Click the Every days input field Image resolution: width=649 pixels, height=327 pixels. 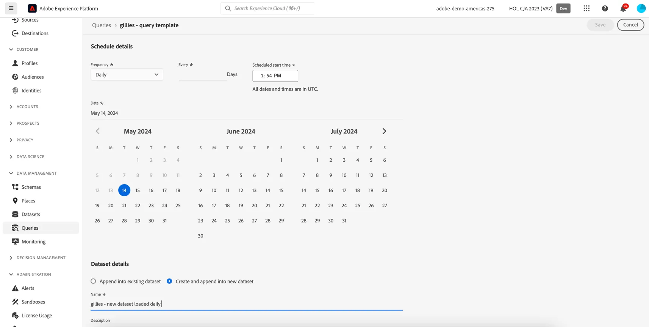click(x=202, y=75)
